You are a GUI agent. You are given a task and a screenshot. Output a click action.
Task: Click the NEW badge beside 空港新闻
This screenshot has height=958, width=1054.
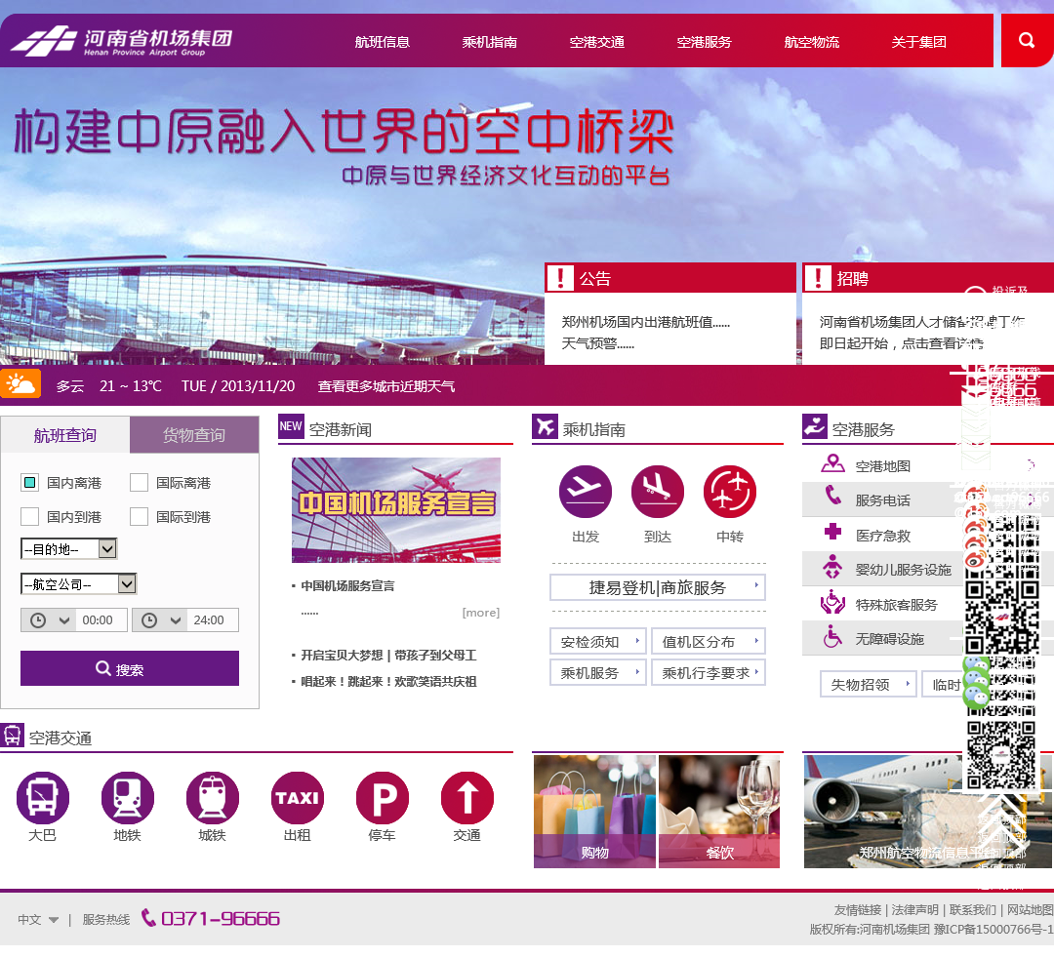coord(291,426)
